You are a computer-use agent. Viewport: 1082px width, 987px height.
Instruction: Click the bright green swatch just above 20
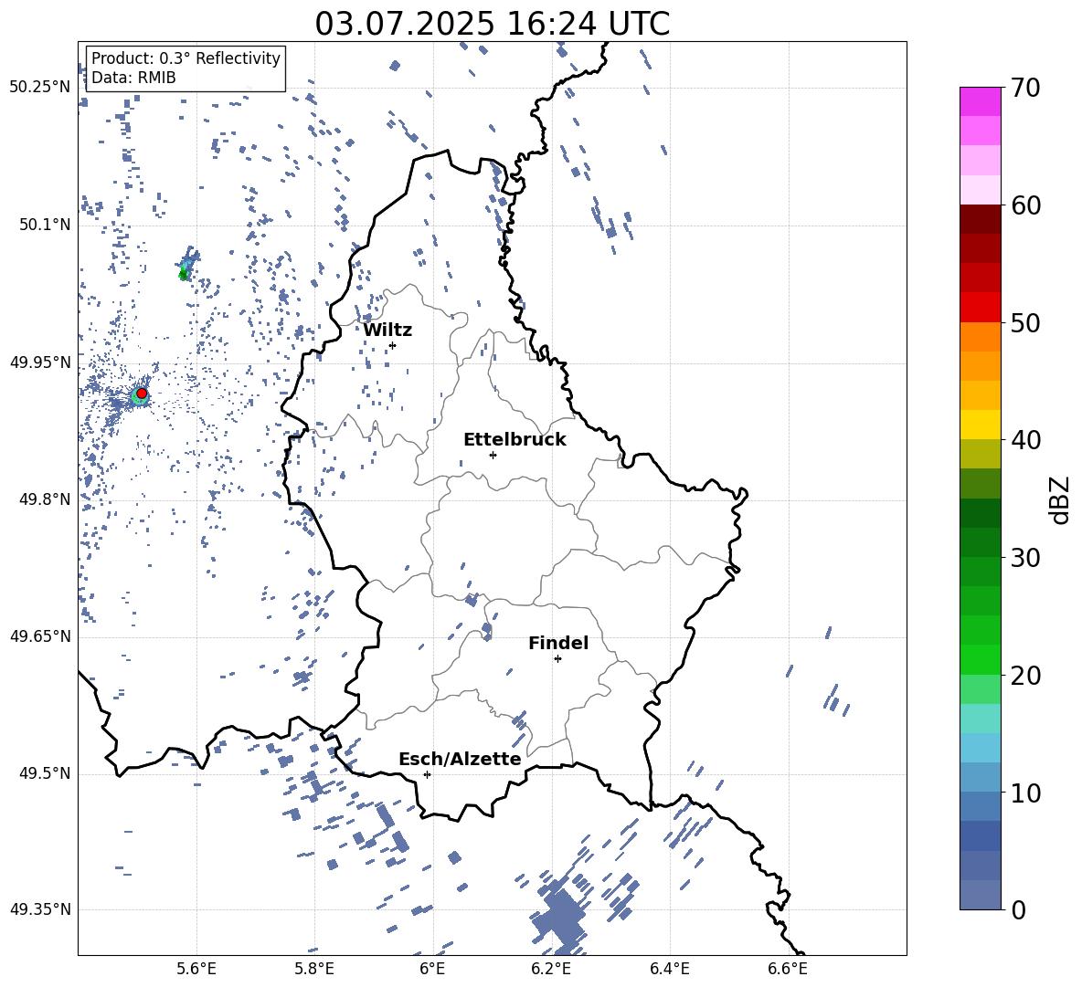pyautogui.click(x=980, y=659)
